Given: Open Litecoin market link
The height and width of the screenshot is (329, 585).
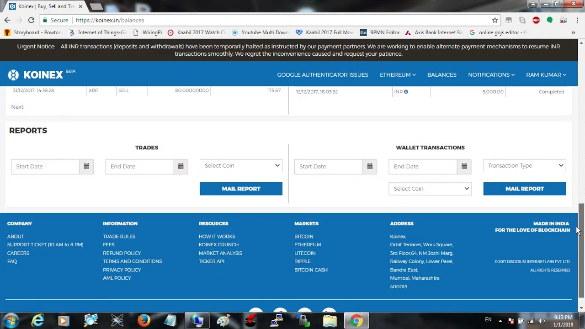Looking at the screenshot, I should click(x=305, y=253).
